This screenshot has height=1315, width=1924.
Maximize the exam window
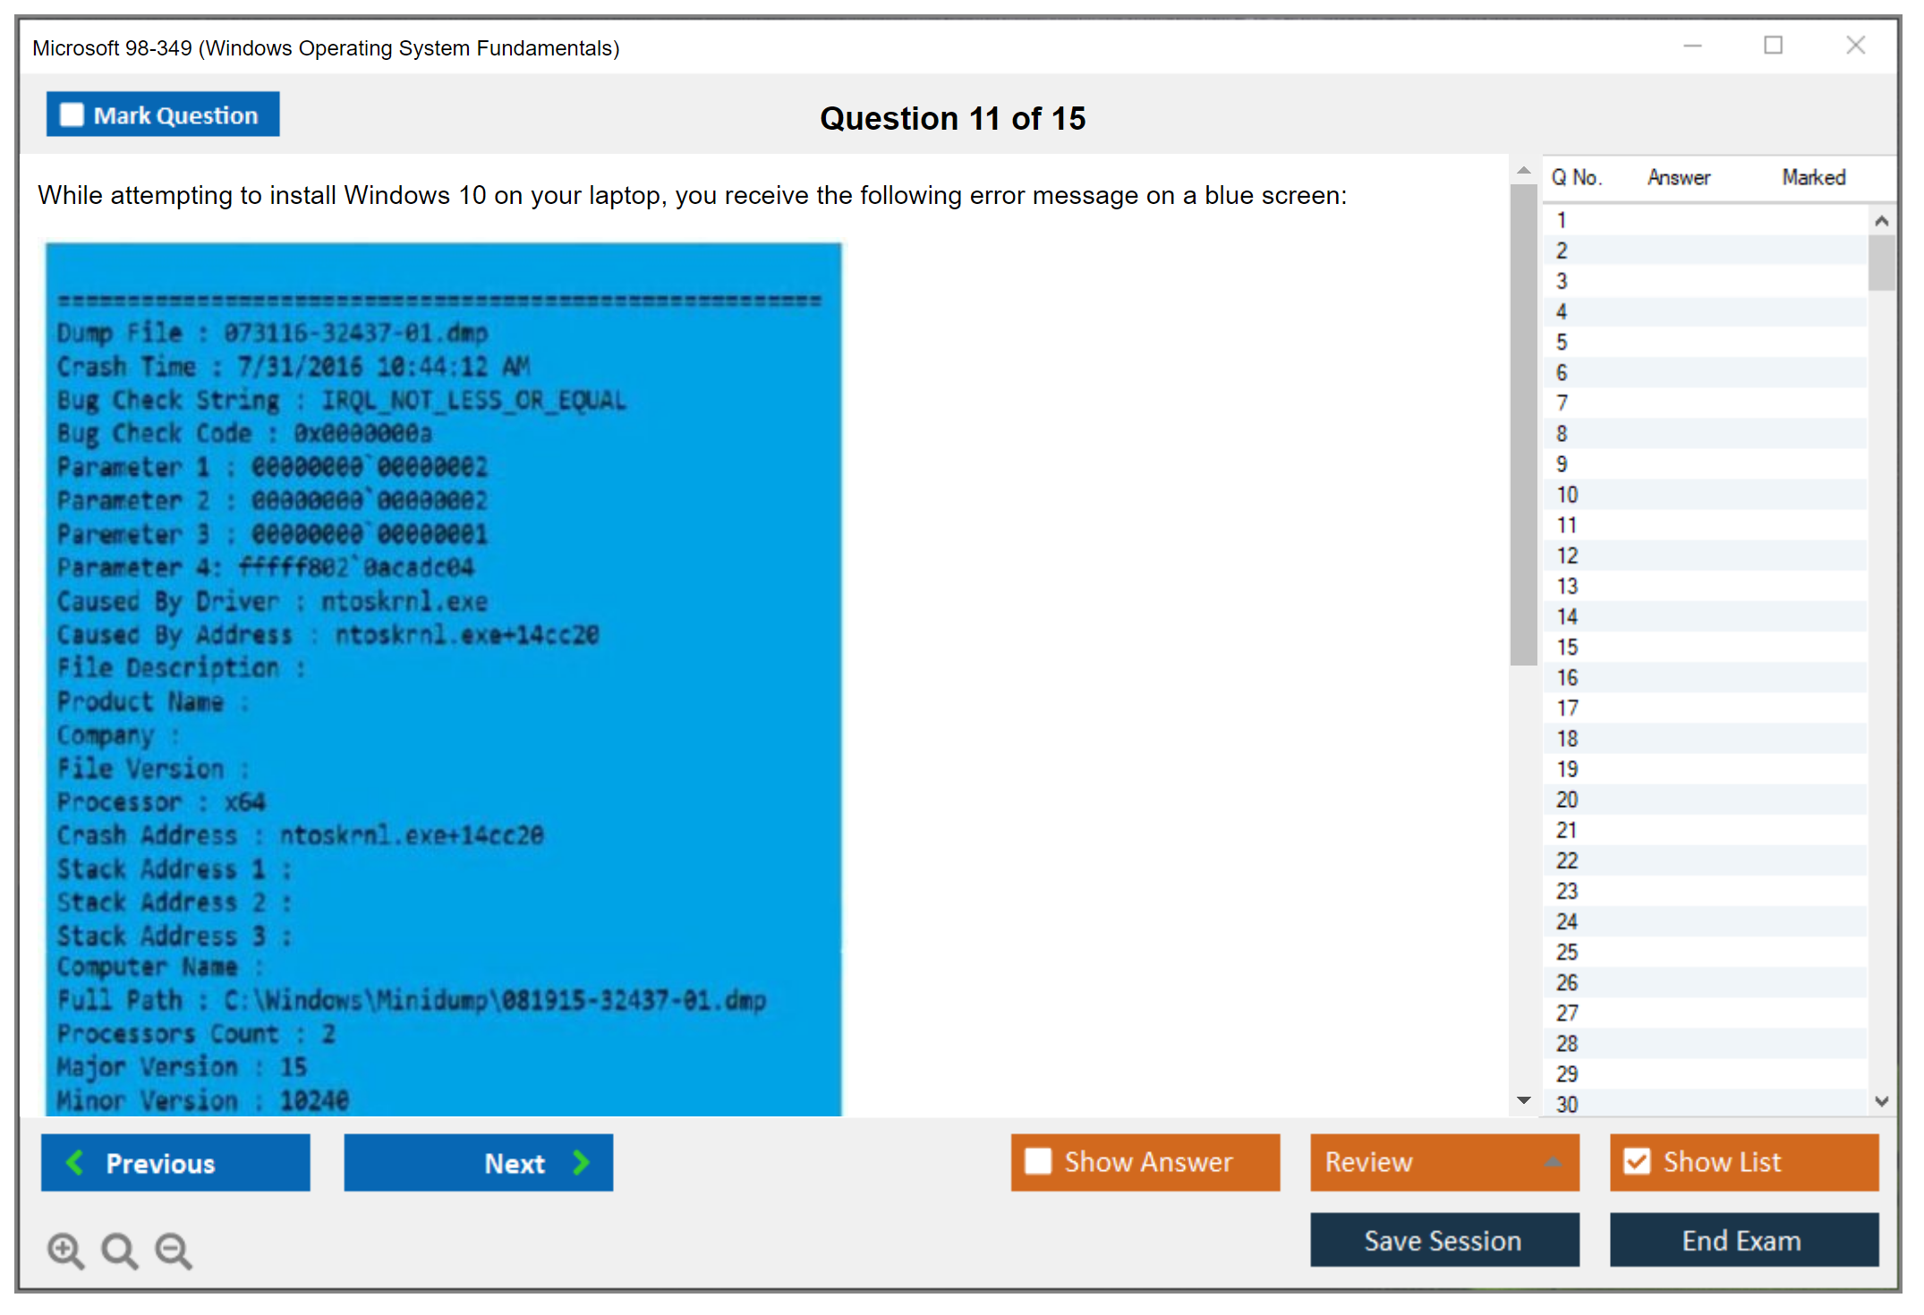tap(1773, 46)
